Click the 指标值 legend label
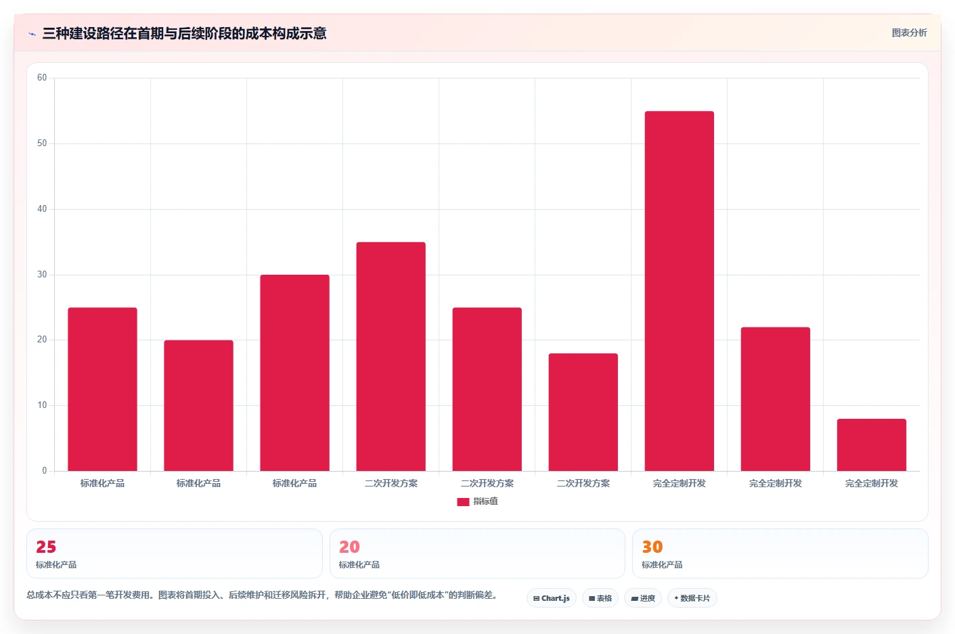Viewport: 955px width, 634px height. (x=485, y=501)
